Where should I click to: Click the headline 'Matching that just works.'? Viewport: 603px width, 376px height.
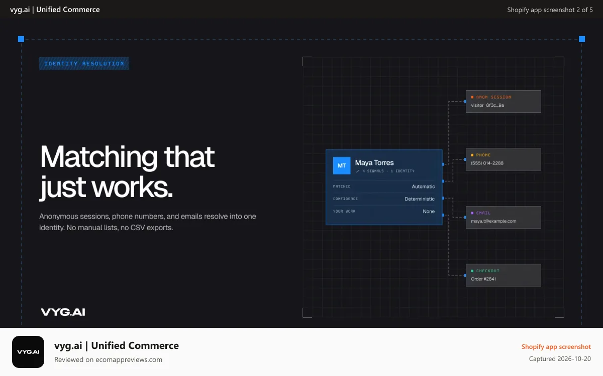pyautogui.click(x=128, y=172)
